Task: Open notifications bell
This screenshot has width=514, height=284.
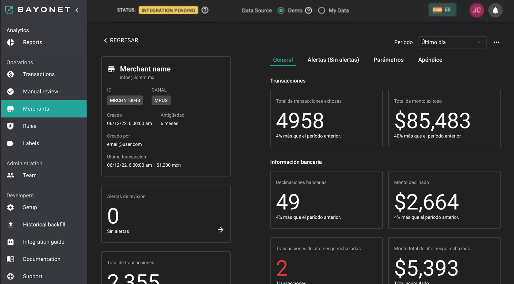Action: tap(495, 10)
